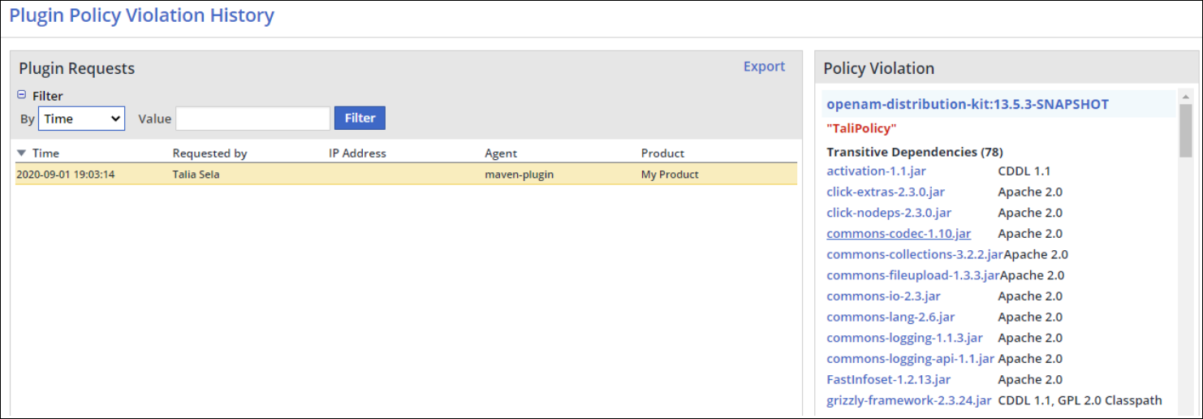The image size is (1203, 419).
Task: Open the commons-io-2.3.jar link
Action: (883, 296)
